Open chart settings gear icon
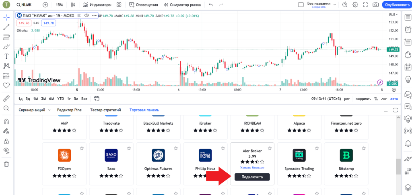Viewport: 412px width, 195px height. 355,5
